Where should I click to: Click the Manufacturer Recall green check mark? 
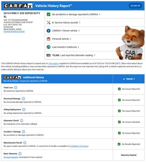119,144
